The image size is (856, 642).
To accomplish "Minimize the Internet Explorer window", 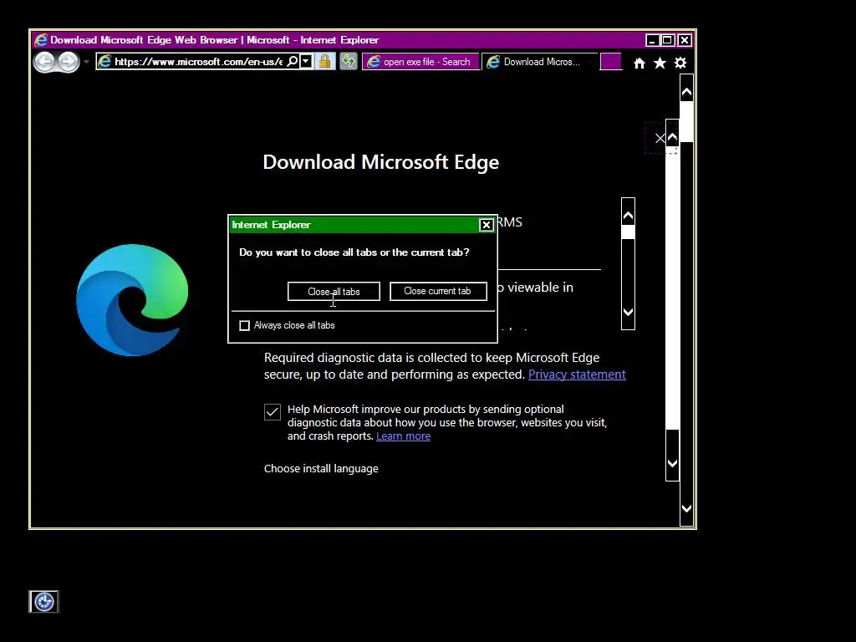I will click(652, 40).
